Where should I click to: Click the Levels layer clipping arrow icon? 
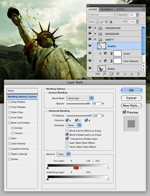(100, 53)
